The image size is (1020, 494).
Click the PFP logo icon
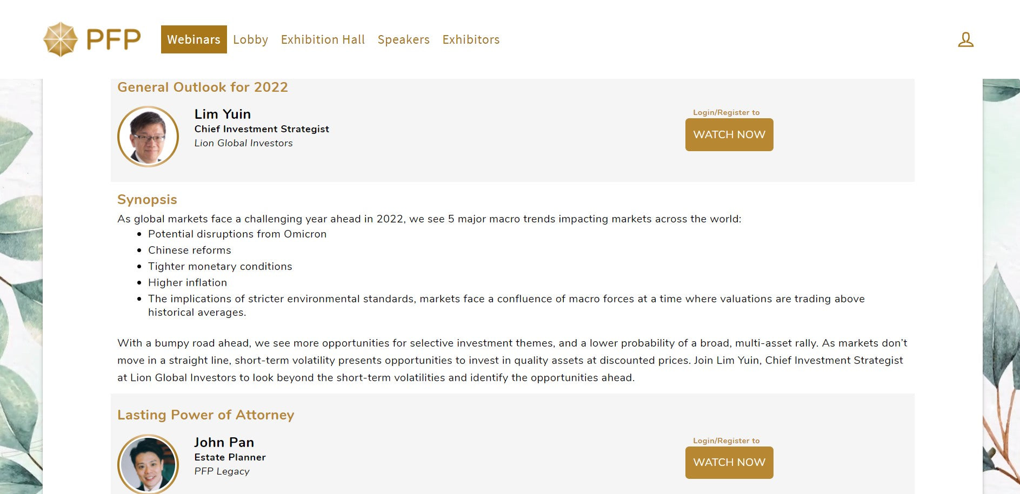[61, 39]
